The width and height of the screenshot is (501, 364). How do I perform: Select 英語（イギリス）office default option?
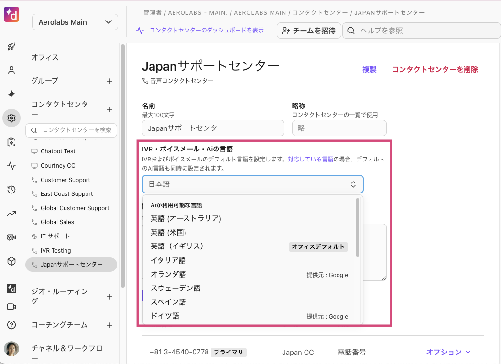(249, 246)
